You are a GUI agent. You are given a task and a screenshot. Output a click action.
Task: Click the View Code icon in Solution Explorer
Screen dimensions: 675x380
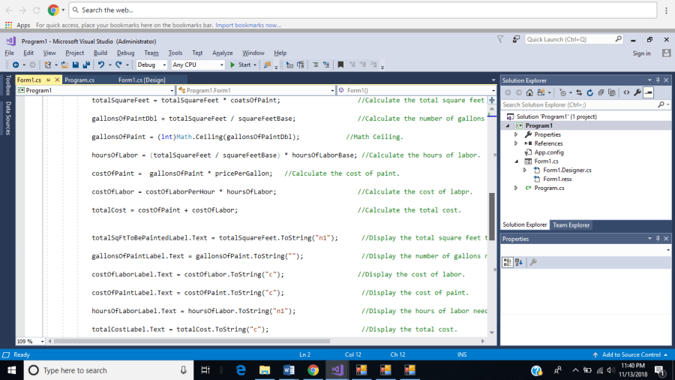point(626,92)
